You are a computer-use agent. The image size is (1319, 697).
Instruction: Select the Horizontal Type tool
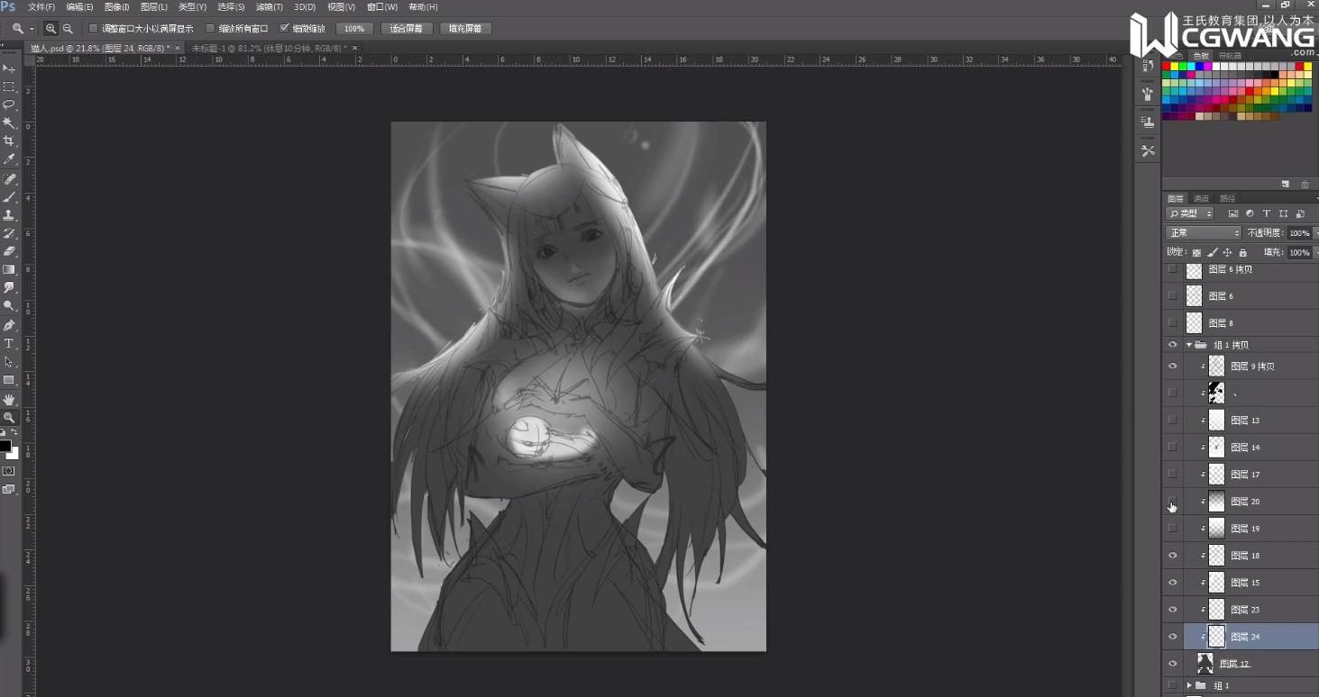pyautogui.click(x=9, y=344)
